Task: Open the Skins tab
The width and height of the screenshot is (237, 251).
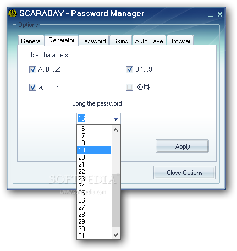Action: tap(120, 41)
